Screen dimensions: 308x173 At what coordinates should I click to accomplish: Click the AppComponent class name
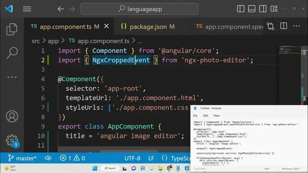point(130,126)
